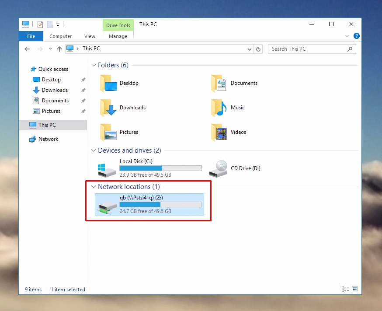Minimize the This PC window
Viewport: 382px width, 311px height.
[x=312, y=24]
